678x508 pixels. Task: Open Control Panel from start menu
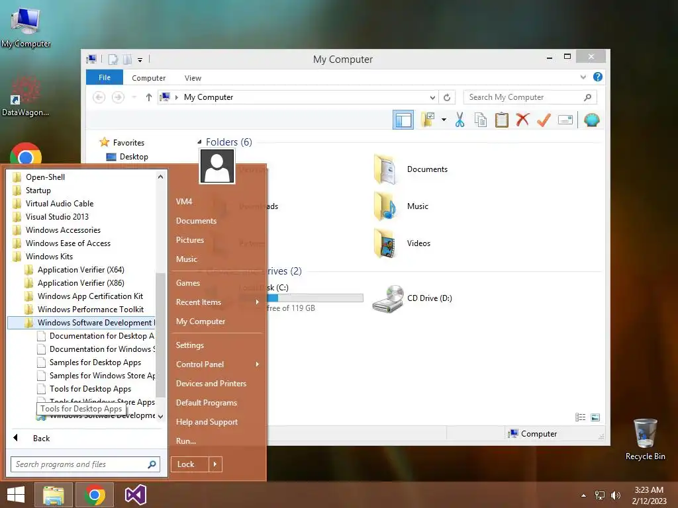click(x=200, y=364)
